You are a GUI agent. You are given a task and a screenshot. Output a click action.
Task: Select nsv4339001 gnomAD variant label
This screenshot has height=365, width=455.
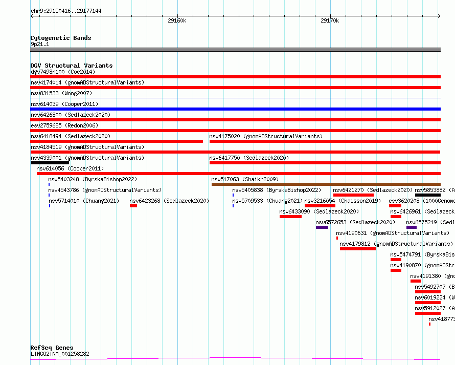pyautogui.click(x=87, y=158)
